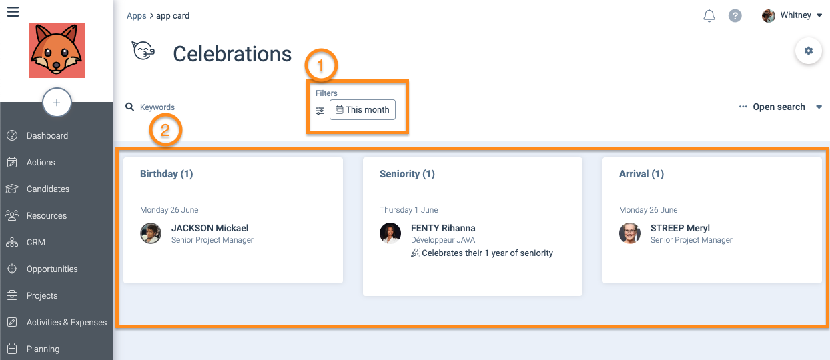Viewport: 830px width, 360px height.
Task: Click FENTY Rihanna avatar
Action: [x=390, y=233]
